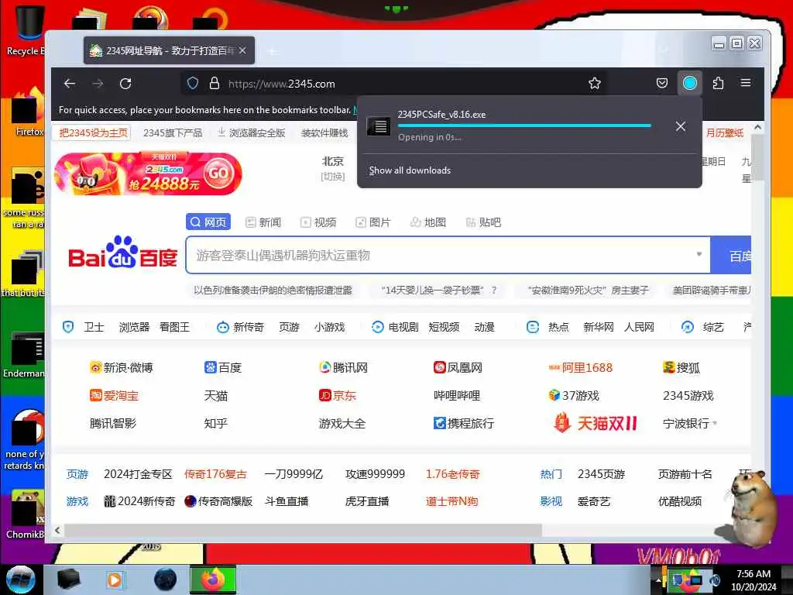The image size is (793, 595).
Task: Open the 热点 category icon
Action: click(x=533, y=327)
